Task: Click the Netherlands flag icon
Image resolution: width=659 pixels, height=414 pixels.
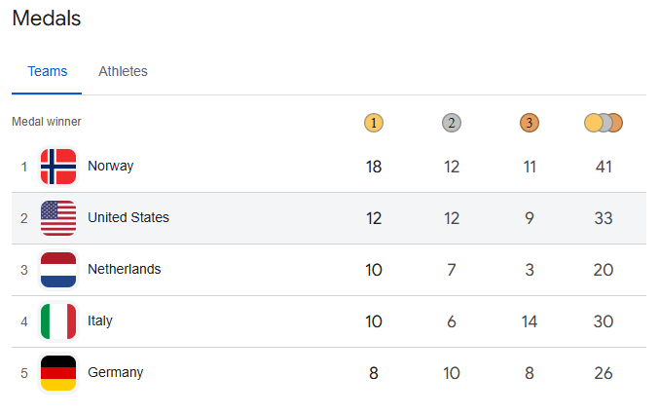Action: pos(58,270)
